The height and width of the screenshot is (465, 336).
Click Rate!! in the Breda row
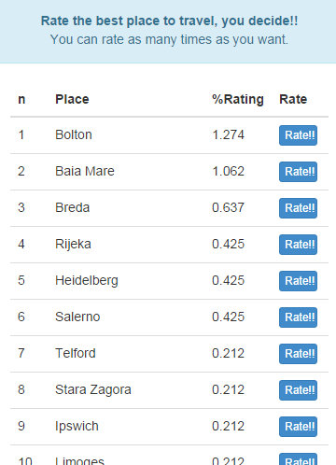(x=298, y=208)
